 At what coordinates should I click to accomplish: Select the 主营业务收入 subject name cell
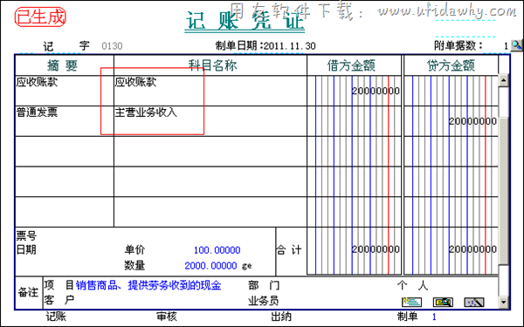pos(210,121)
